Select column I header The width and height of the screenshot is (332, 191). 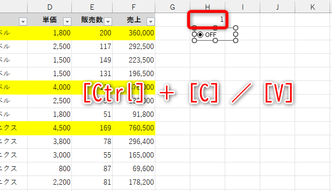[x=242, y=7]
